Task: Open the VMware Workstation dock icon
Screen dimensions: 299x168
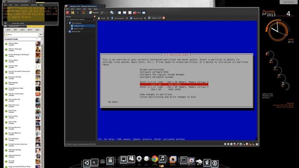Action: [173, 159]
